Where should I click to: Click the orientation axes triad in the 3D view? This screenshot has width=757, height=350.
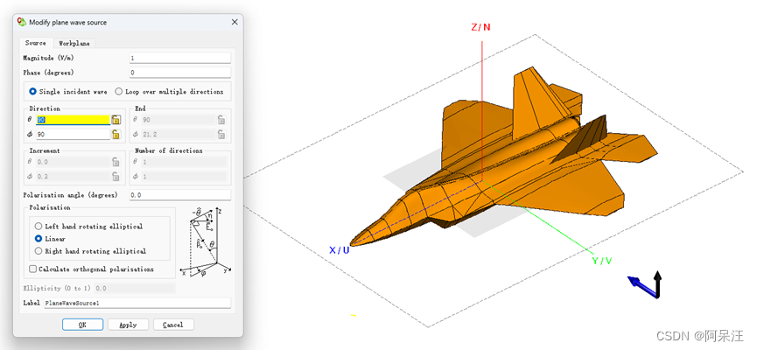point(644,285)
